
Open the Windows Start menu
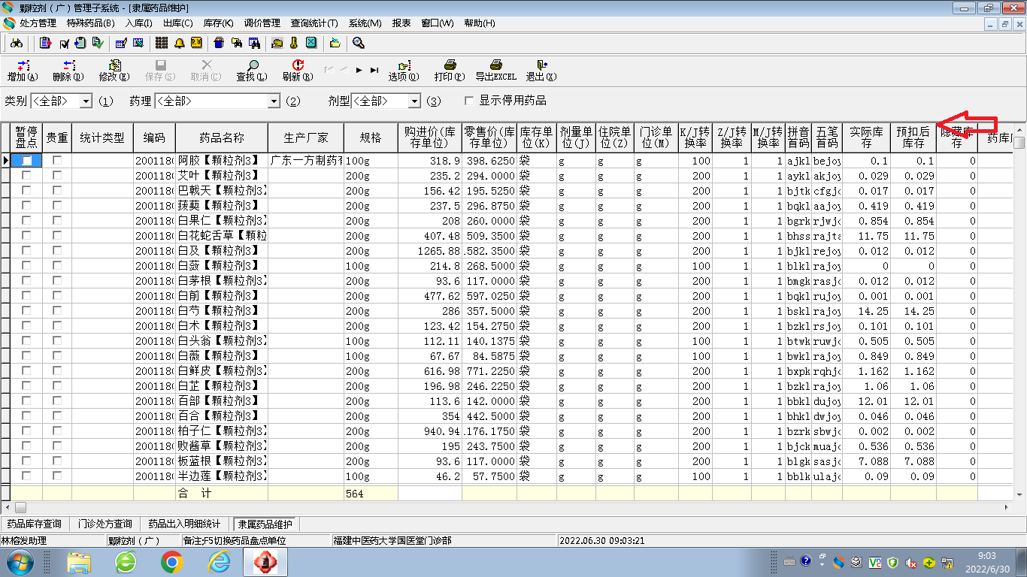click(x=20, y=562)
